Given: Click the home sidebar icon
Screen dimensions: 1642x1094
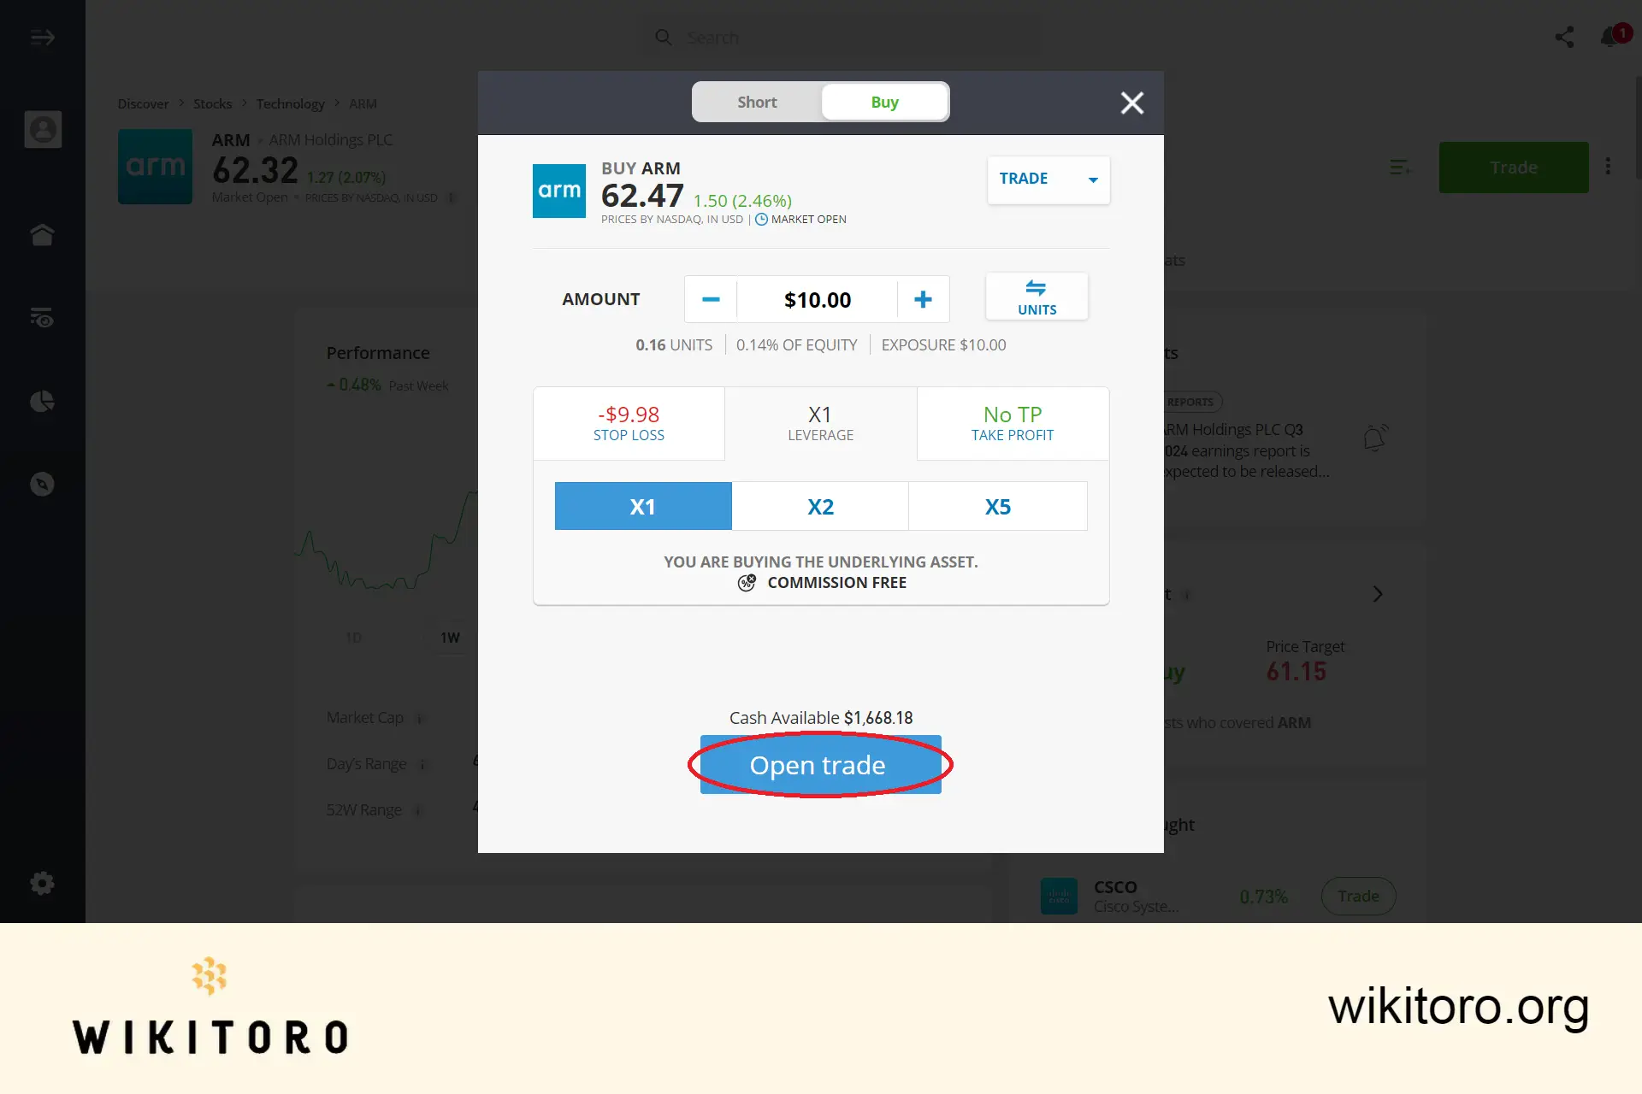Looking at the screenshot, I should (x=43, y=233).
